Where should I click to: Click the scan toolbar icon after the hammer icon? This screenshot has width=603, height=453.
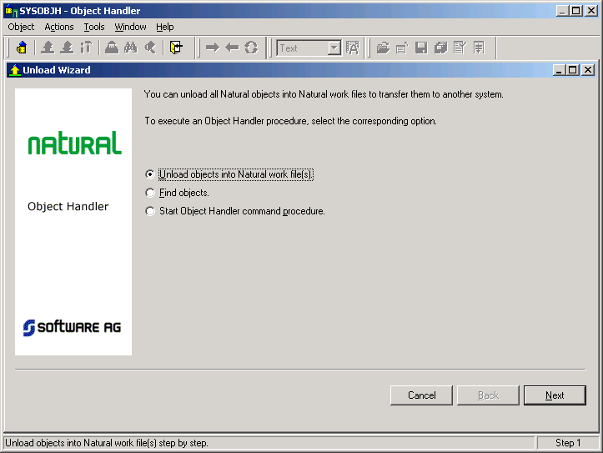click(112, 48)
